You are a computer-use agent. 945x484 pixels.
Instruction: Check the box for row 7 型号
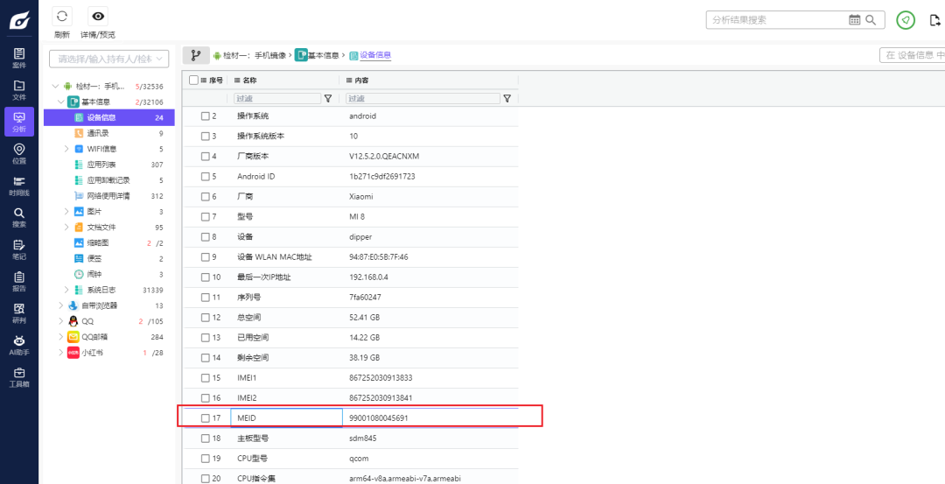coord(206,217)
